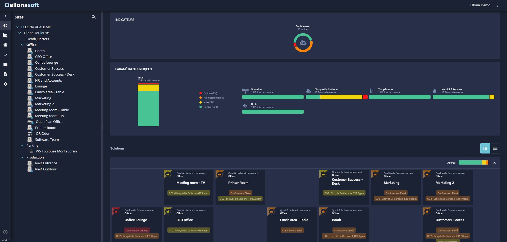507x242 pixels.
Task: Open the reports document sidebar icon
Action: pos(5,74)
